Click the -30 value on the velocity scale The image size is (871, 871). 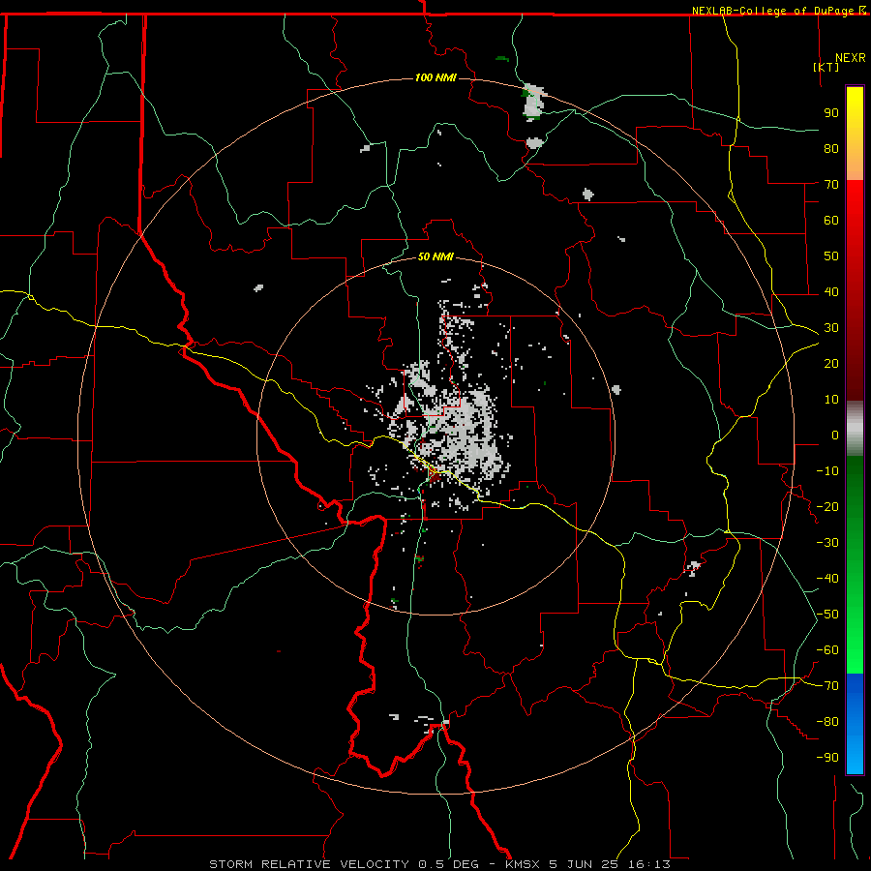click(827, 543)
